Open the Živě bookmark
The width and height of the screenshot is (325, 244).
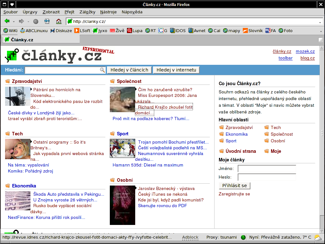tap(117, 31)
